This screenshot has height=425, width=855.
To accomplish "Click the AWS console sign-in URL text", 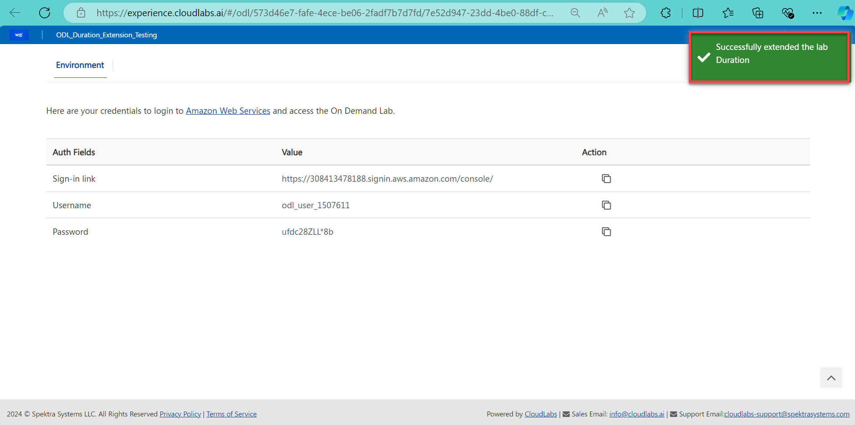I will pyautogui.click(x=387, y=179).
